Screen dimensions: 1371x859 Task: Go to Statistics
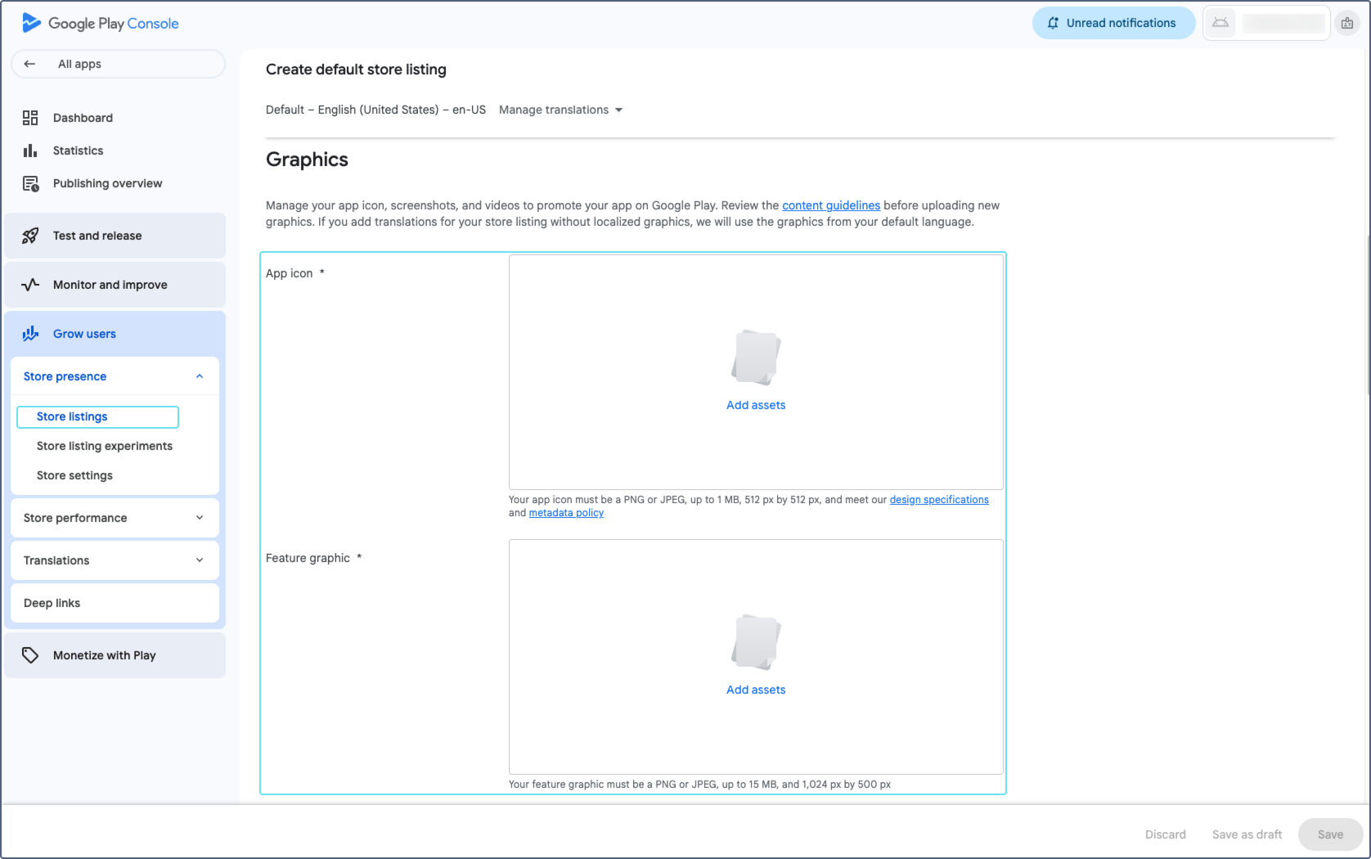[78, 151]
